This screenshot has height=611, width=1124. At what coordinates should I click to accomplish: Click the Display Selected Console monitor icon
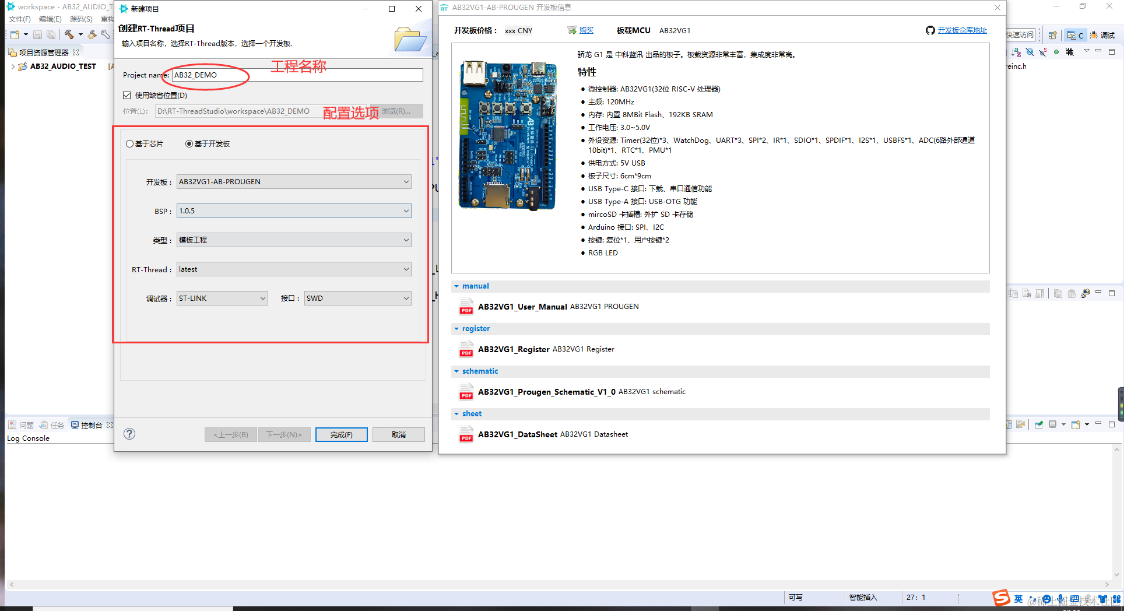click(1053, 424)
